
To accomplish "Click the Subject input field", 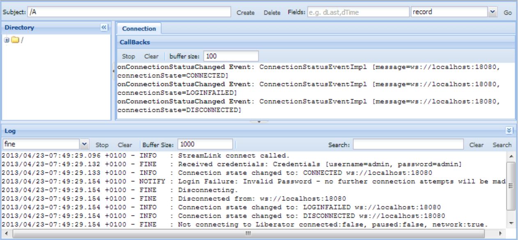I will point(129,12).
